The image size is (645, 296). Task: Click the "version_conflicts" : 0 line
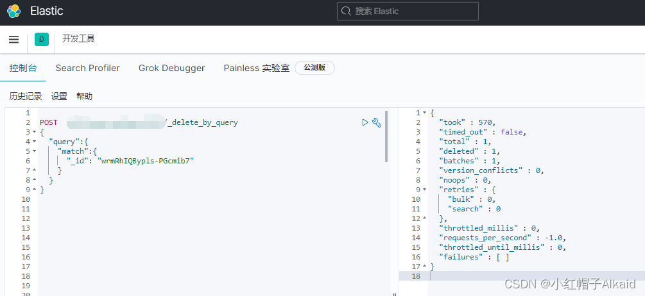point(492,170)
